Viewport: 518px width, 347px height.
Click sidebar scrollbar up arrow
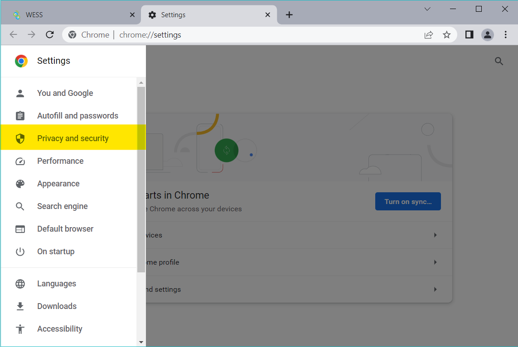[141, 82]
